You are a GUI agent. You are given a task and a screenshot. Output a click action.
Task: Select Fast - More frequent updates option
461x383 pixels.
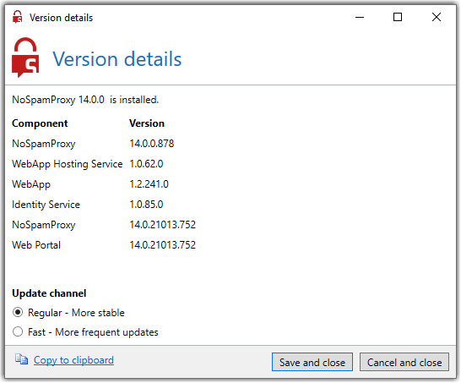click(x=18, y=332)
